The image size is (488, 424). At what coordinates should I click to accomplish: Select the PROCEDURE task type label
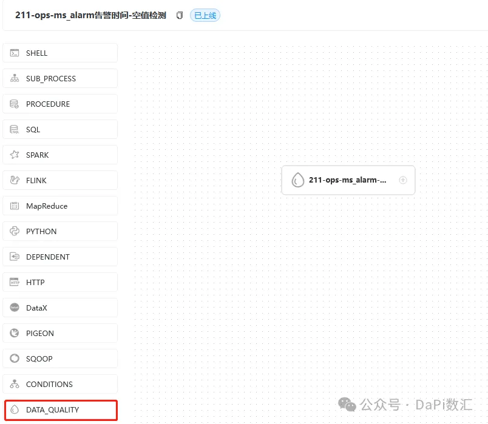point(48,104)
